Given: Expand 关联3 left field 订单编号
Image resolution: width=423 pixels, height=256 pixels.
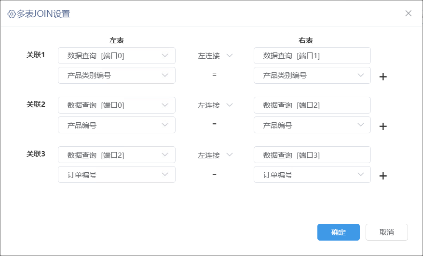Looking at the screenshot, I should coord(117,174).
